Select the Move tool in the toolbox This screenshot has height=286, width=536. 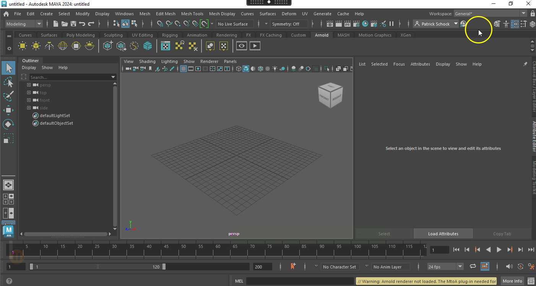tap(8, 110)
